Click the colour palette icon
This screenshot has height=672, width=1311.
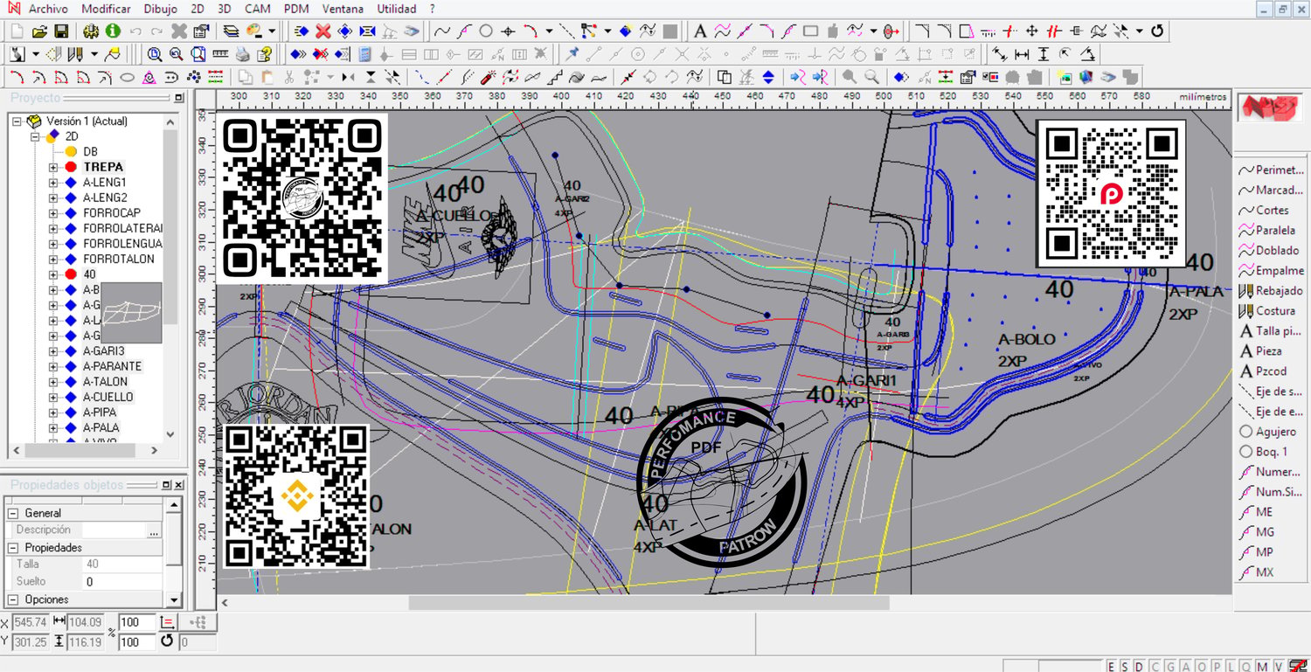254,31
